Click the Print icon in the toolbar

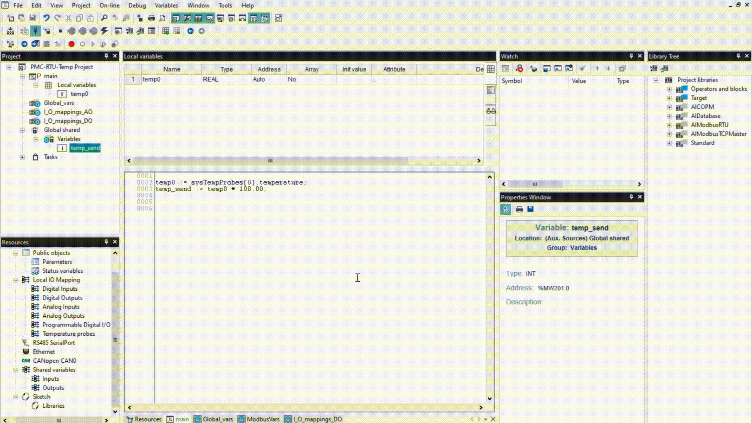coord(151,18)
